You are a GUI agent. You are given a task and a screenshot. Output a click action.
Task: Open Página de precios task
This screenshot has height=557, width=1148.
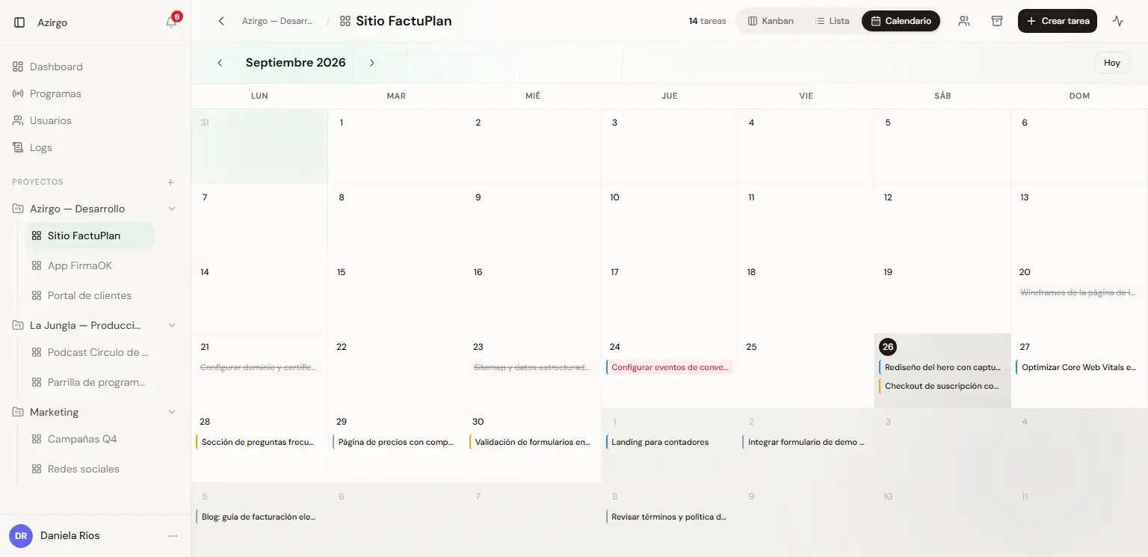pyautogui.click(x=395, y=442)
